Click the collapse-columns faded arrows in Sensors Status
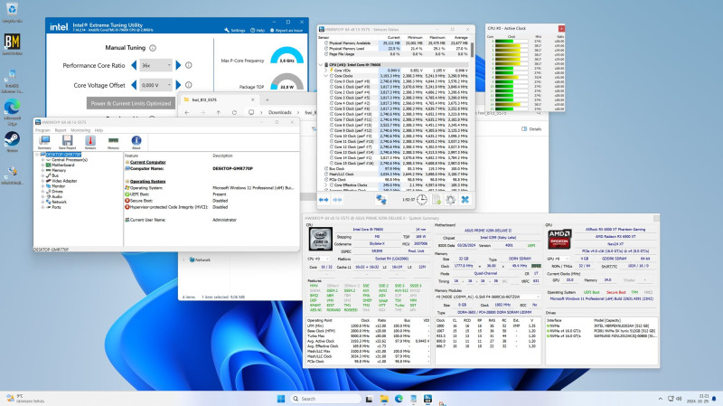 (x=337, y=200)
